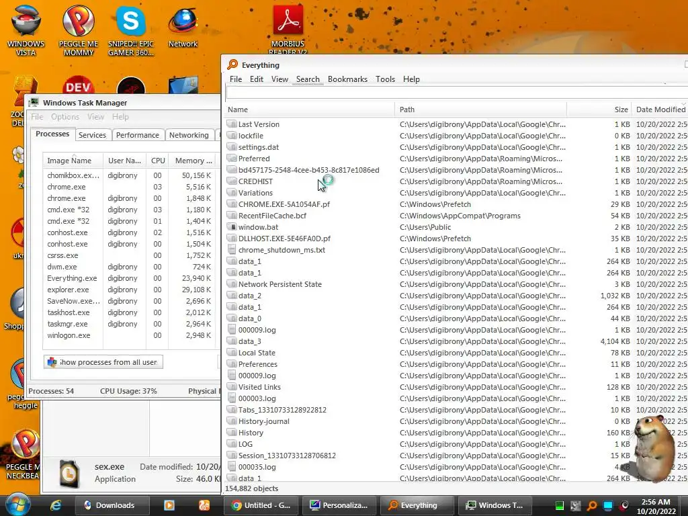Viewport: 688px width, 516px height.
Task: Switch to the Services tab in Task Manager
Action: click(x=92, y=135)
